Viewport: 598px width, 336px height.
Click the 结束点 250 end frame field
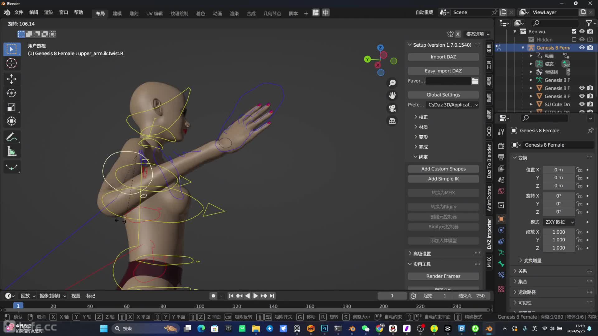[471, 296]
